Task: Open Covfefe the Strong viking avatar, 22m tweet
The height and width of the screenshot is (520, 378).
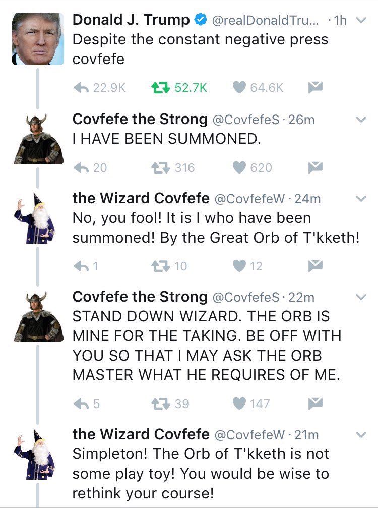Action: (38, 317)
